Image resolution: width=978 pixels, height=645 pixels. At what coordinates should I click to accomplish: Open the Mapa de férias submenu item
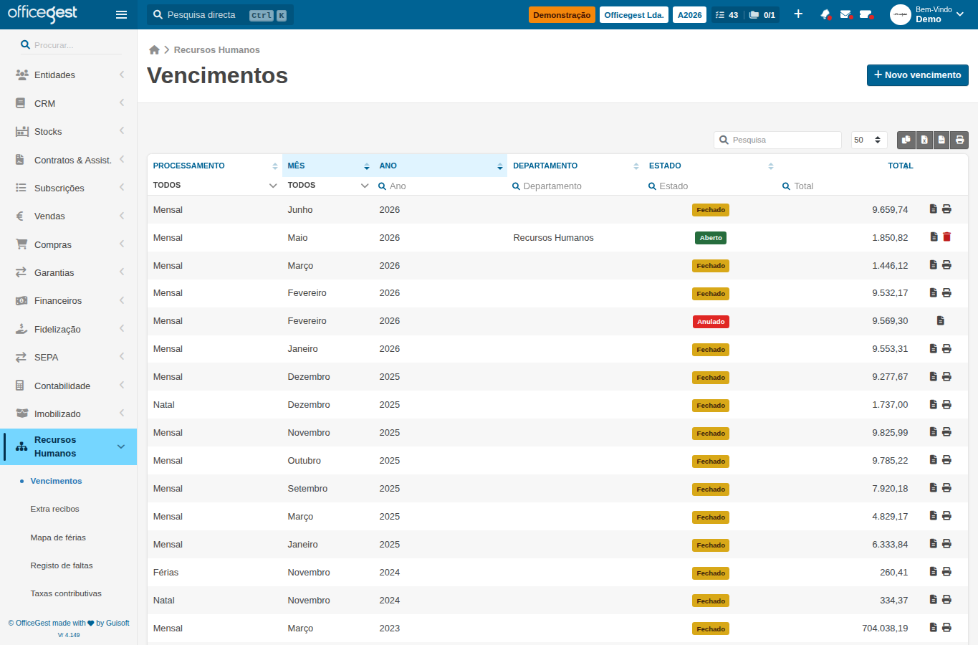(x=58, y=537)
